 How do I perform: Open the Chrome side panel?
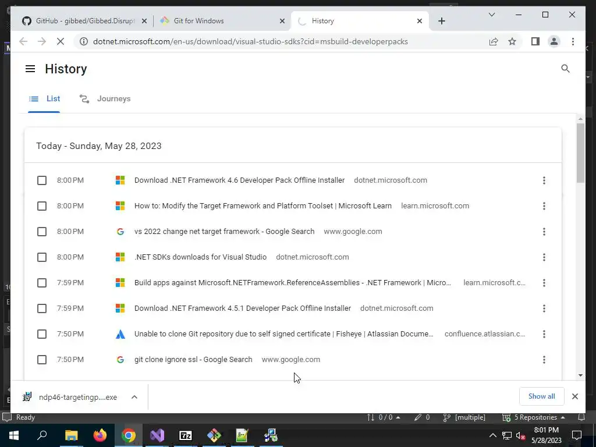(535, 41)
